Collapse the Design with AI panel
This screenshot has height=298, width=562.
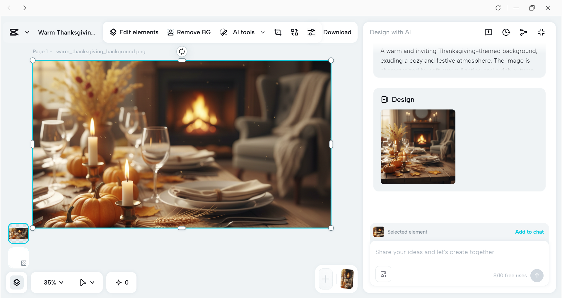pos(541,32)
